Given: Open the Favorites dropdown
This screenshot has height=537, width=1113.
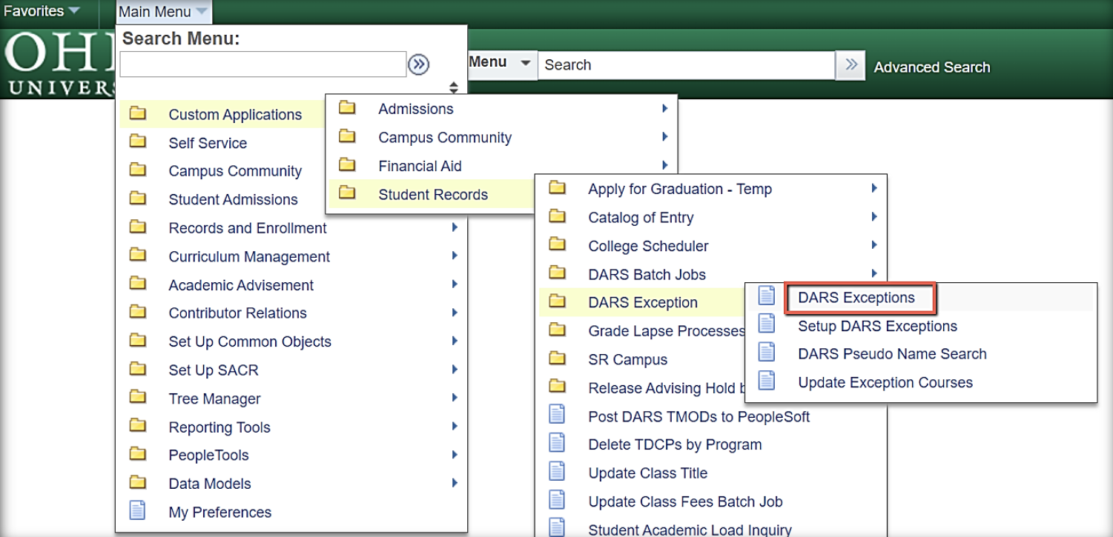Looking at the screenshot, I should [x=42, y=11].
